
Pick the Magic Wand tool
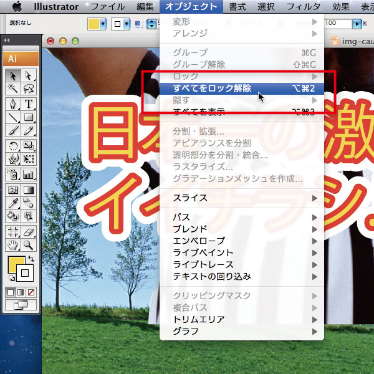pyautogui.click(x=13, y=89)
